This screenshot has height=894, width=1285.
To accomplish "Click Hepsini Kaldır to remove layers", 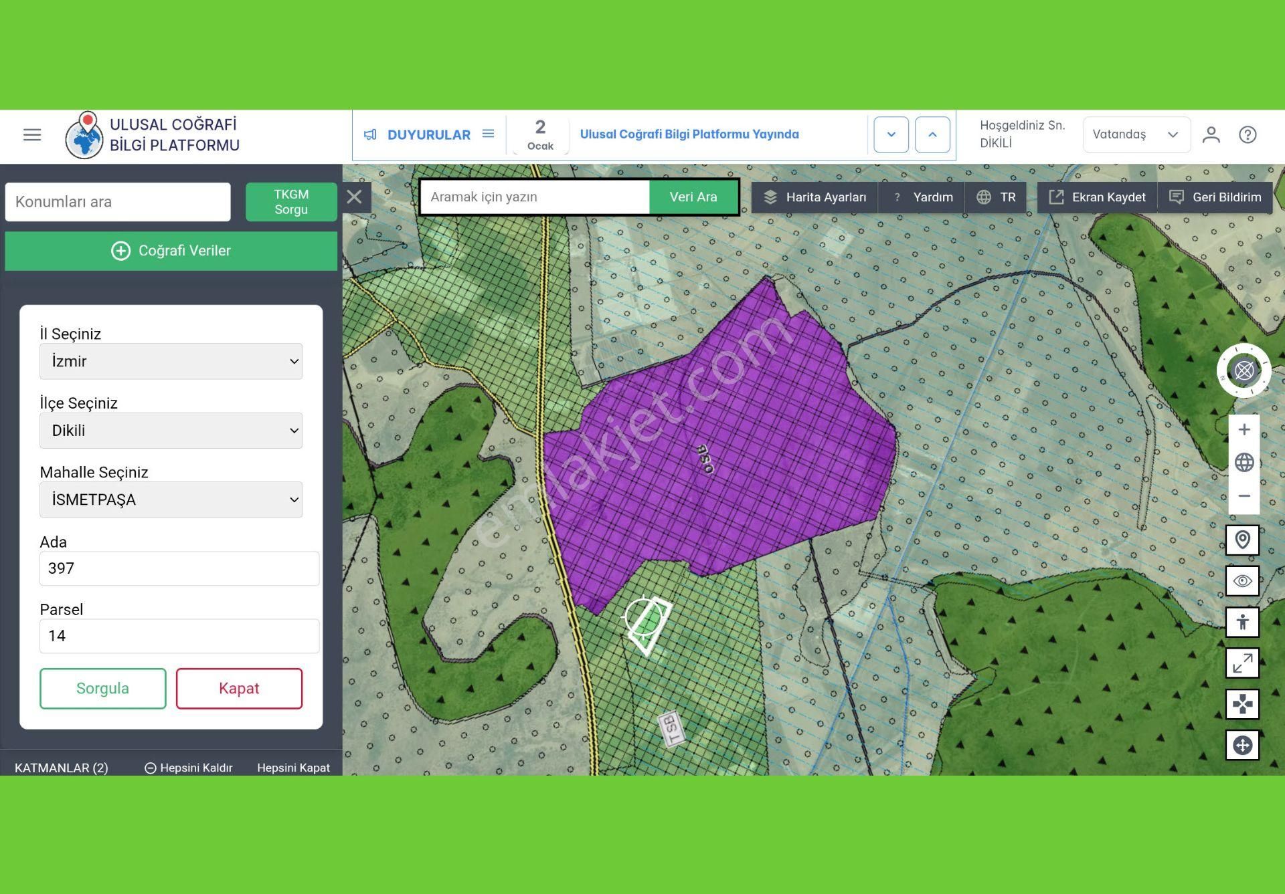I will pos(189,768).
